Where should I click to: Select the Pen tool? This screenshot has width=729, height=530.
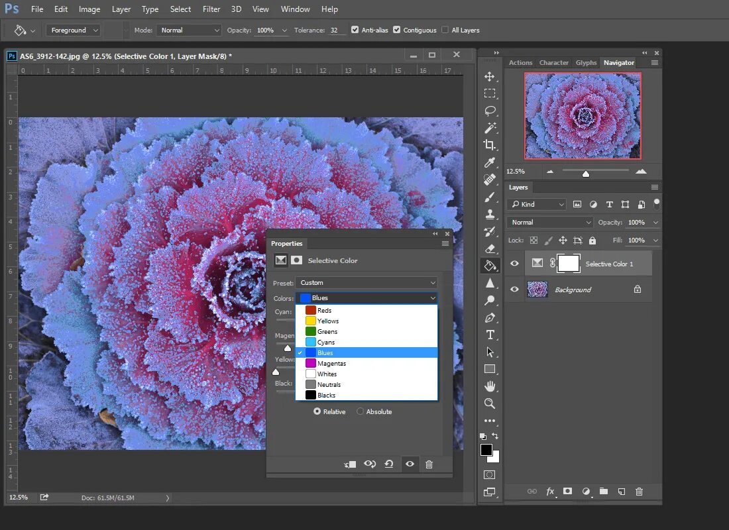point(490,318)
